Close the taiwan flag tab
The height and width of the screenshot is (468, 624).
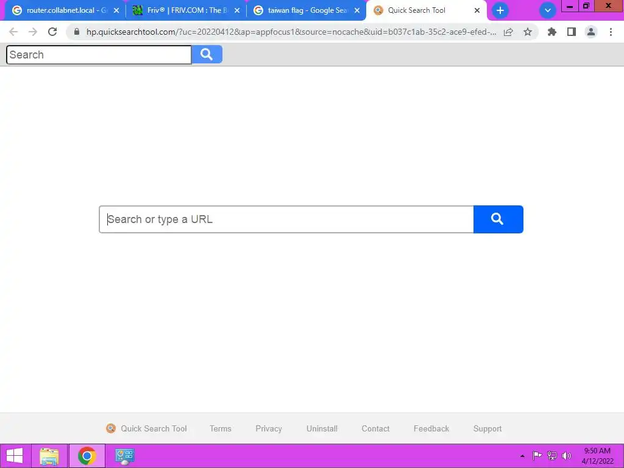357,11
